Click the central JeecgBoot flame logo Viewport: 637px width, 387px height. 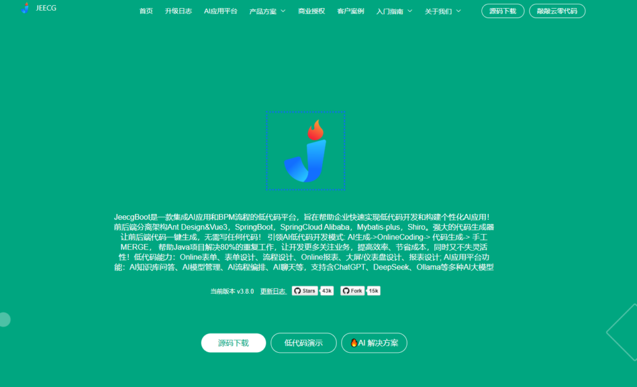point(305,149)
